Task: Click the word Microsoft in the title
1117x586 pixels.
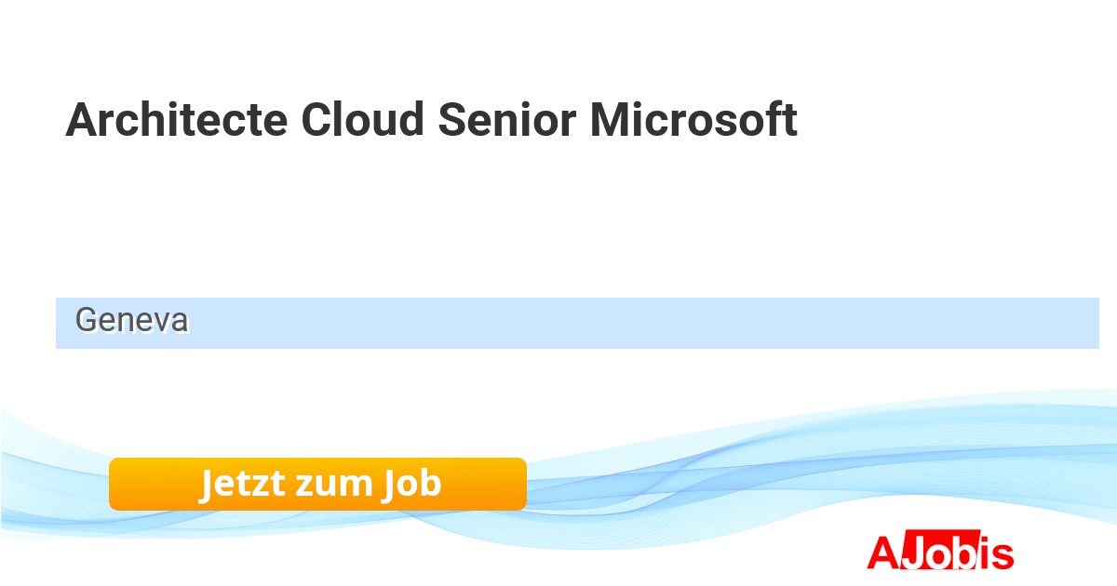Action: (693, 121)
